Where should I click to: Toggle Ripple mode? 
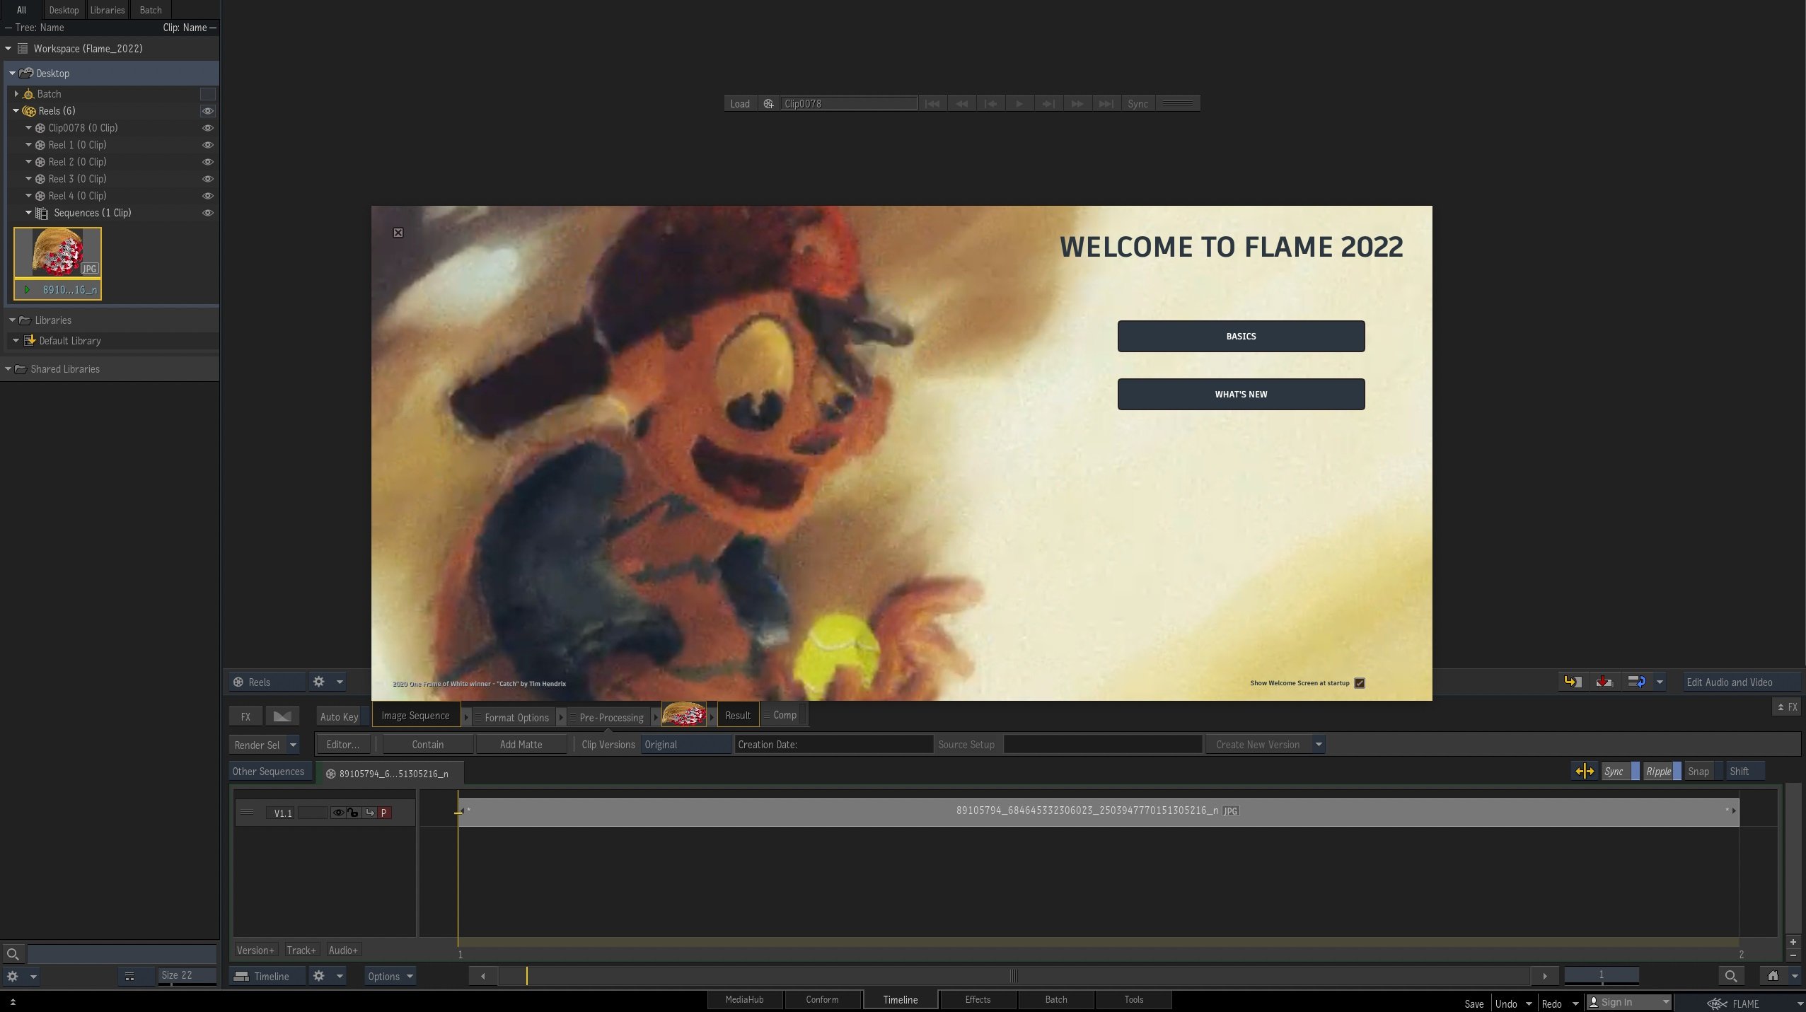pos(1661,772)
